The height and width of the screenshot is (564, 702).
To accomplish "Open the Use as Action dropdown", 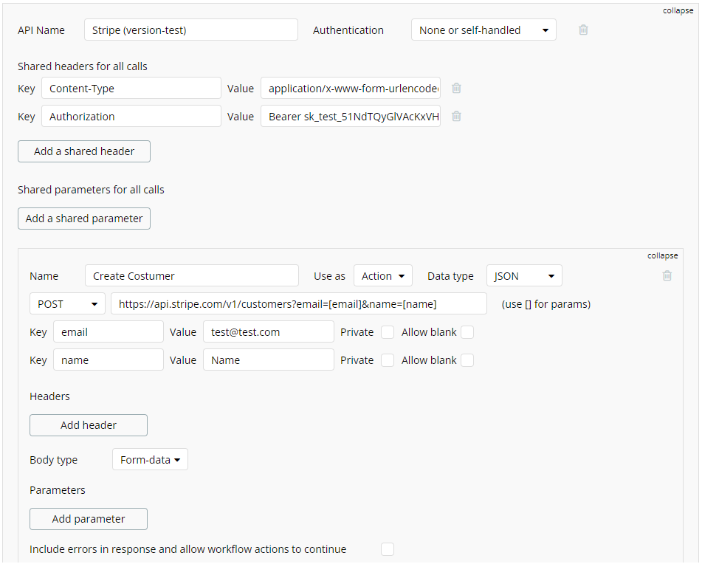I will [x=382, y=276].
